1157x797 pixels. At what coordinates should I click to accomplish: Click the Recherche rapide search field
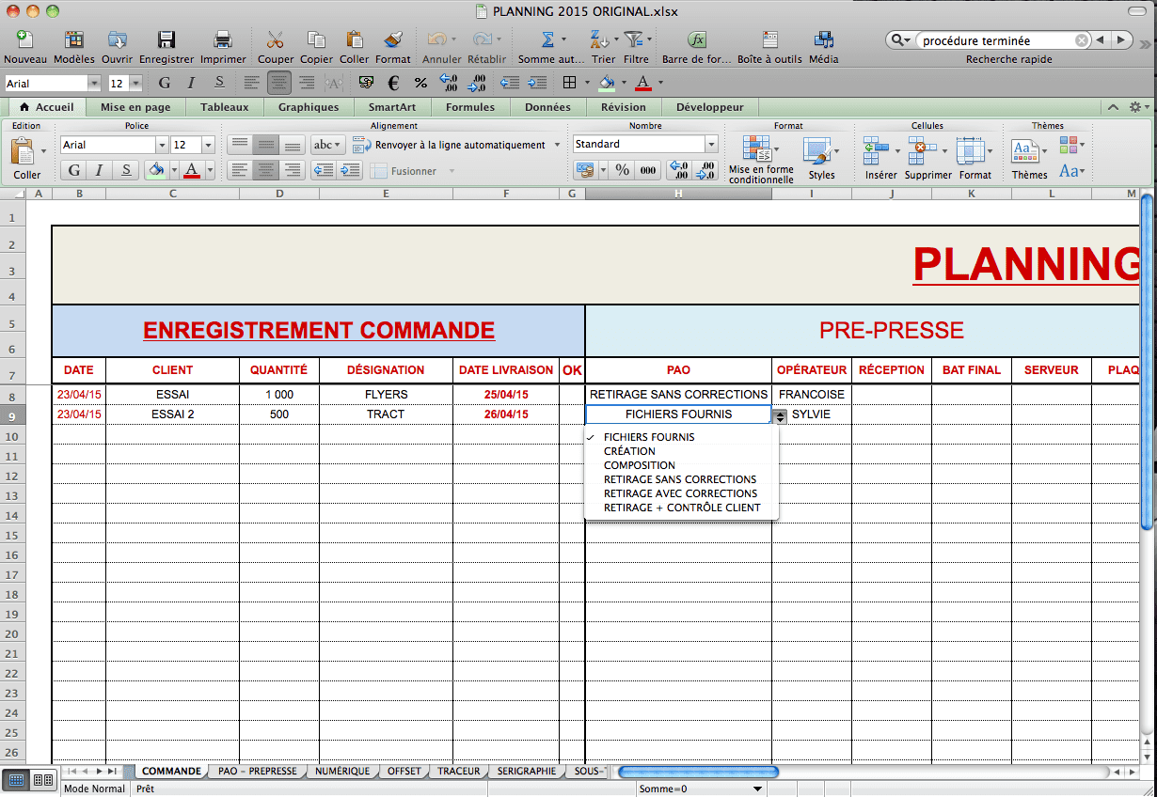click(x=996, y=40)
